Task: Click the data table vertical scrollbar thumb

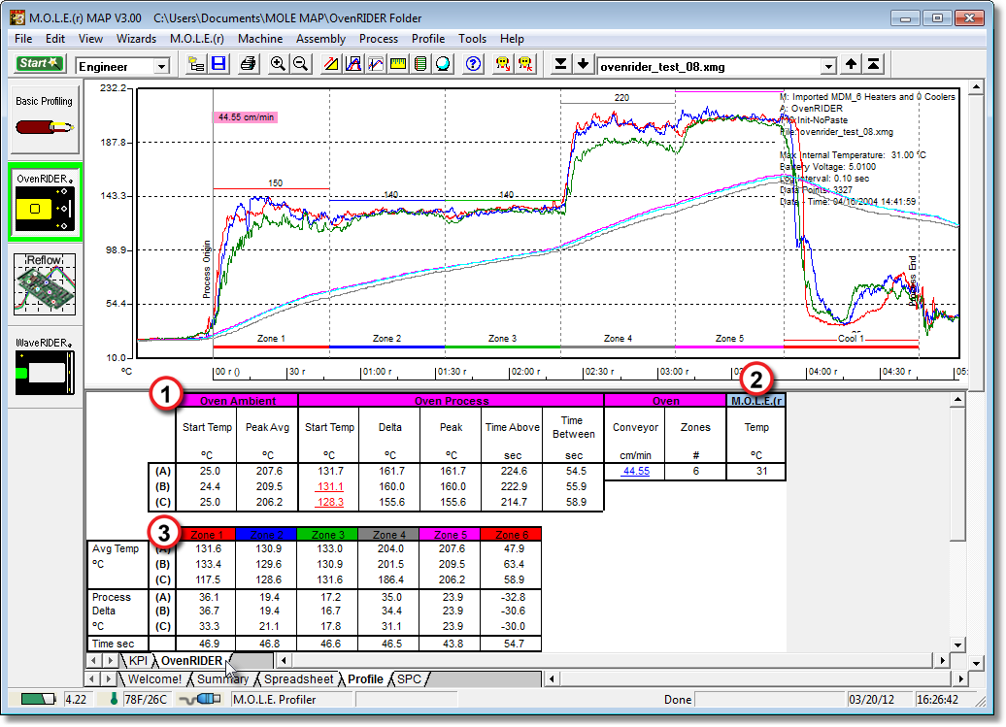Action: click(957, 475)
